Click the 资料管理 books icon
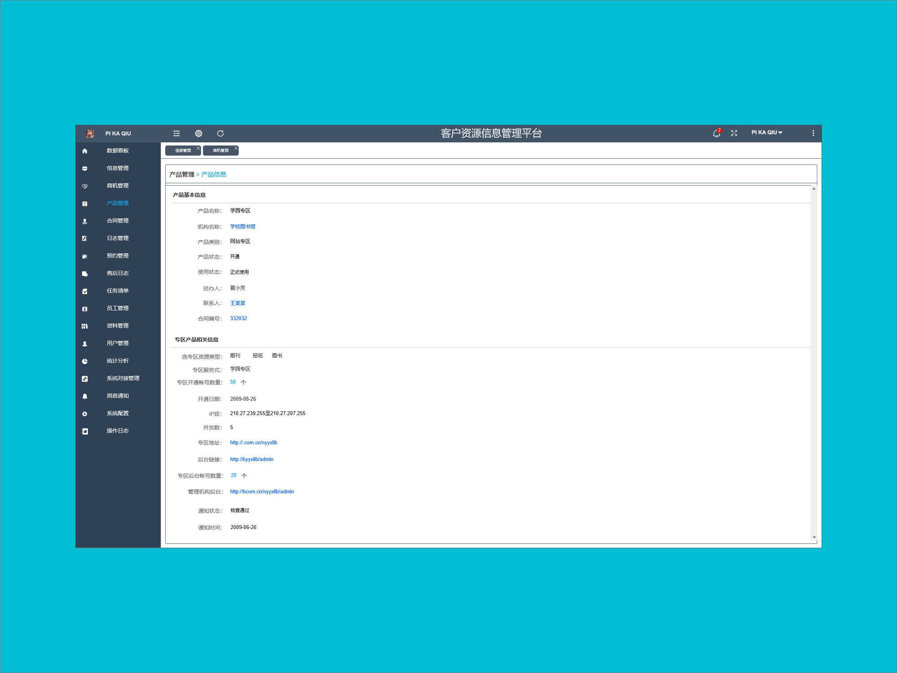The image size is (897, 673). [x=85, y=326]
